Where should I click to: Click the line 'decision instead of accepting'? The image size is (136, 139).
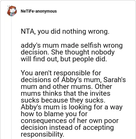point(67,128)
